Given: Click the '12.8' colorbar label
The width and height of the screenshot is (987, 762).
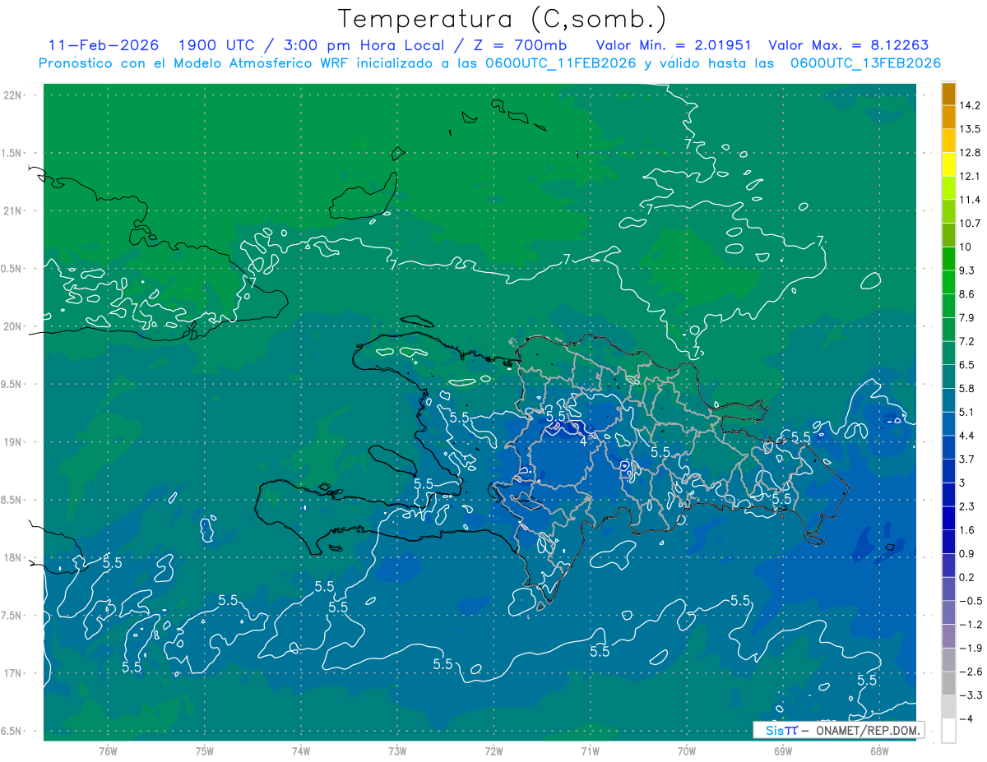Looking at the screenshot, I should (x=971, y=152).
